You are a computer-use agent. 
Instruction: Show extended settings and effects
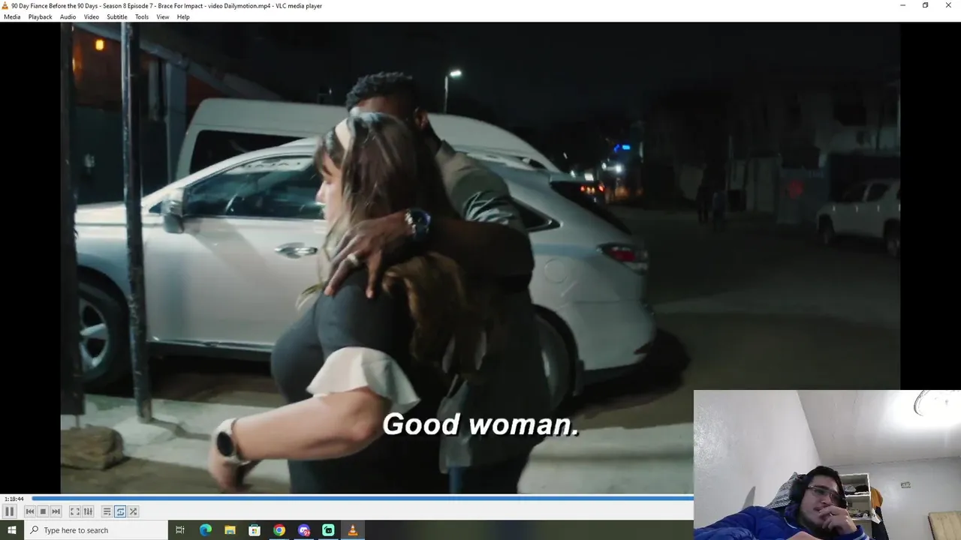pyautogui.click(x=88, y=511)
